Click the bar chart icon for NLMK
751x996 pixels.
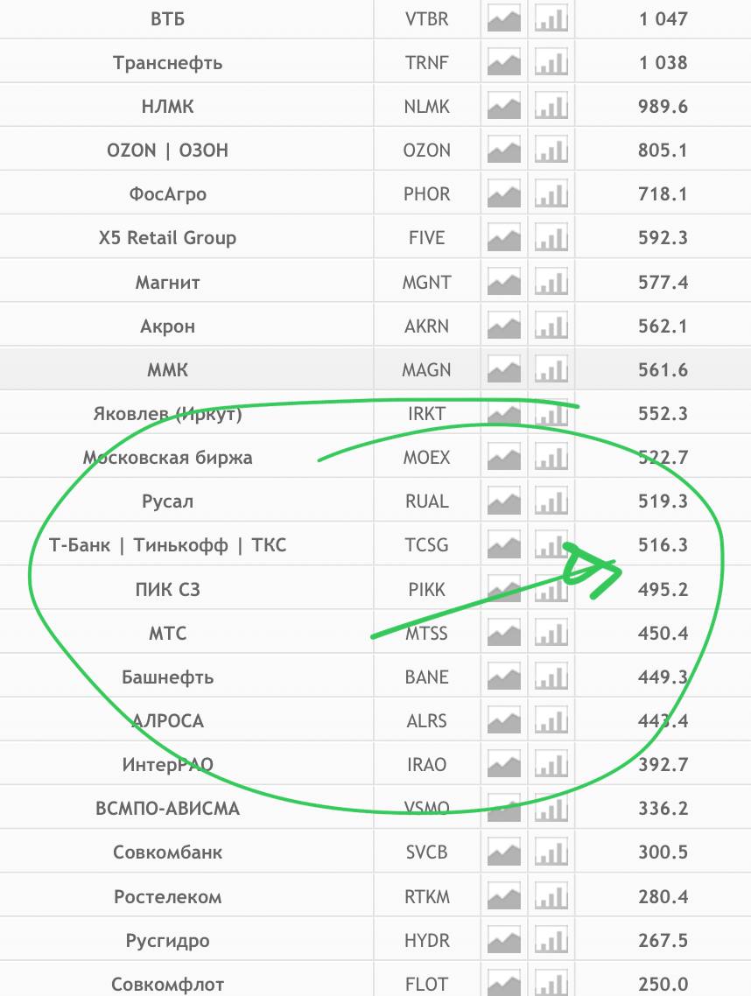coord(551,107)
